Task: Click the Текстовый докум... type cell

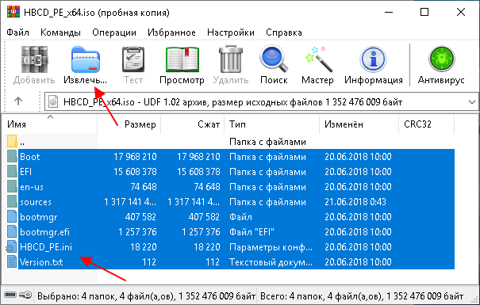Action: click(x=271, y=262)
